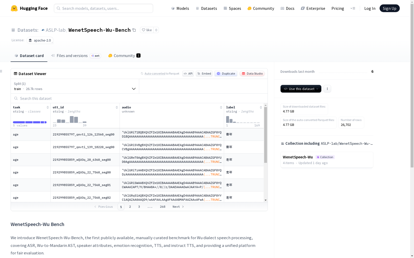Click Search this dataset field

coord(139,98)
